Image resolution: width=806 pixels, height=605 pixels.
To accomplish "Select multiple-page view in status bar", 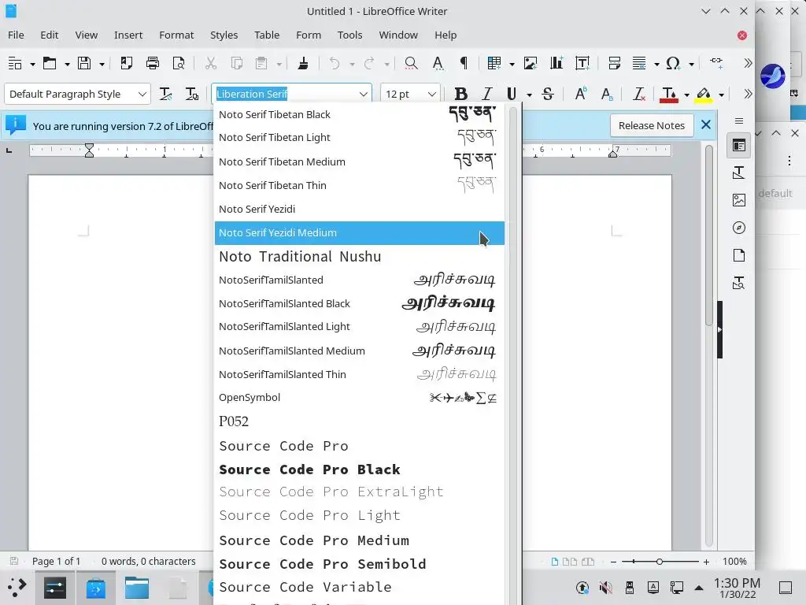I will coord(570,562).
